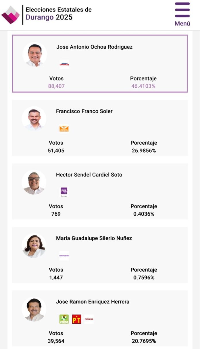Screen dimensions: 200x349
Task: Click the Verde party logo
Action: (x=64, y=319)
